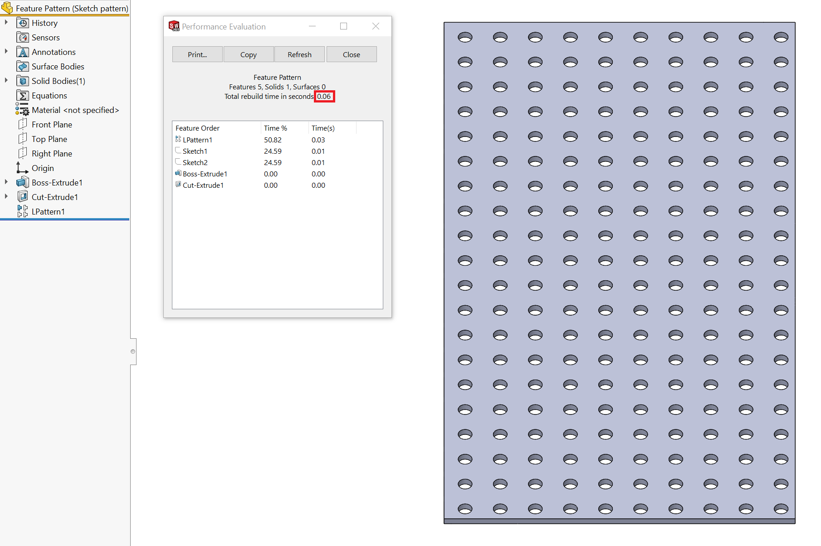Expand the Solid Bodies(1) folder
This screenshot has height=546, width=821.
(6, 81)
